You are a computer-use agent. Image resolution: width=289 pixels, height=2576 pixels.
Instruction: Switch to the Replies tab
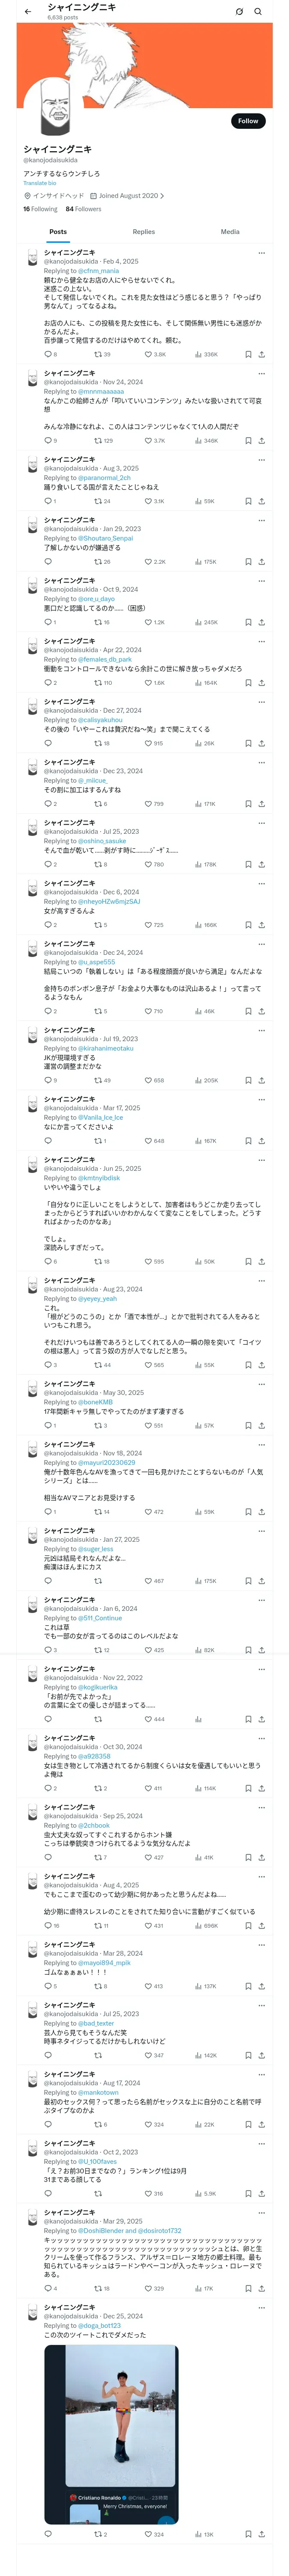143,232
